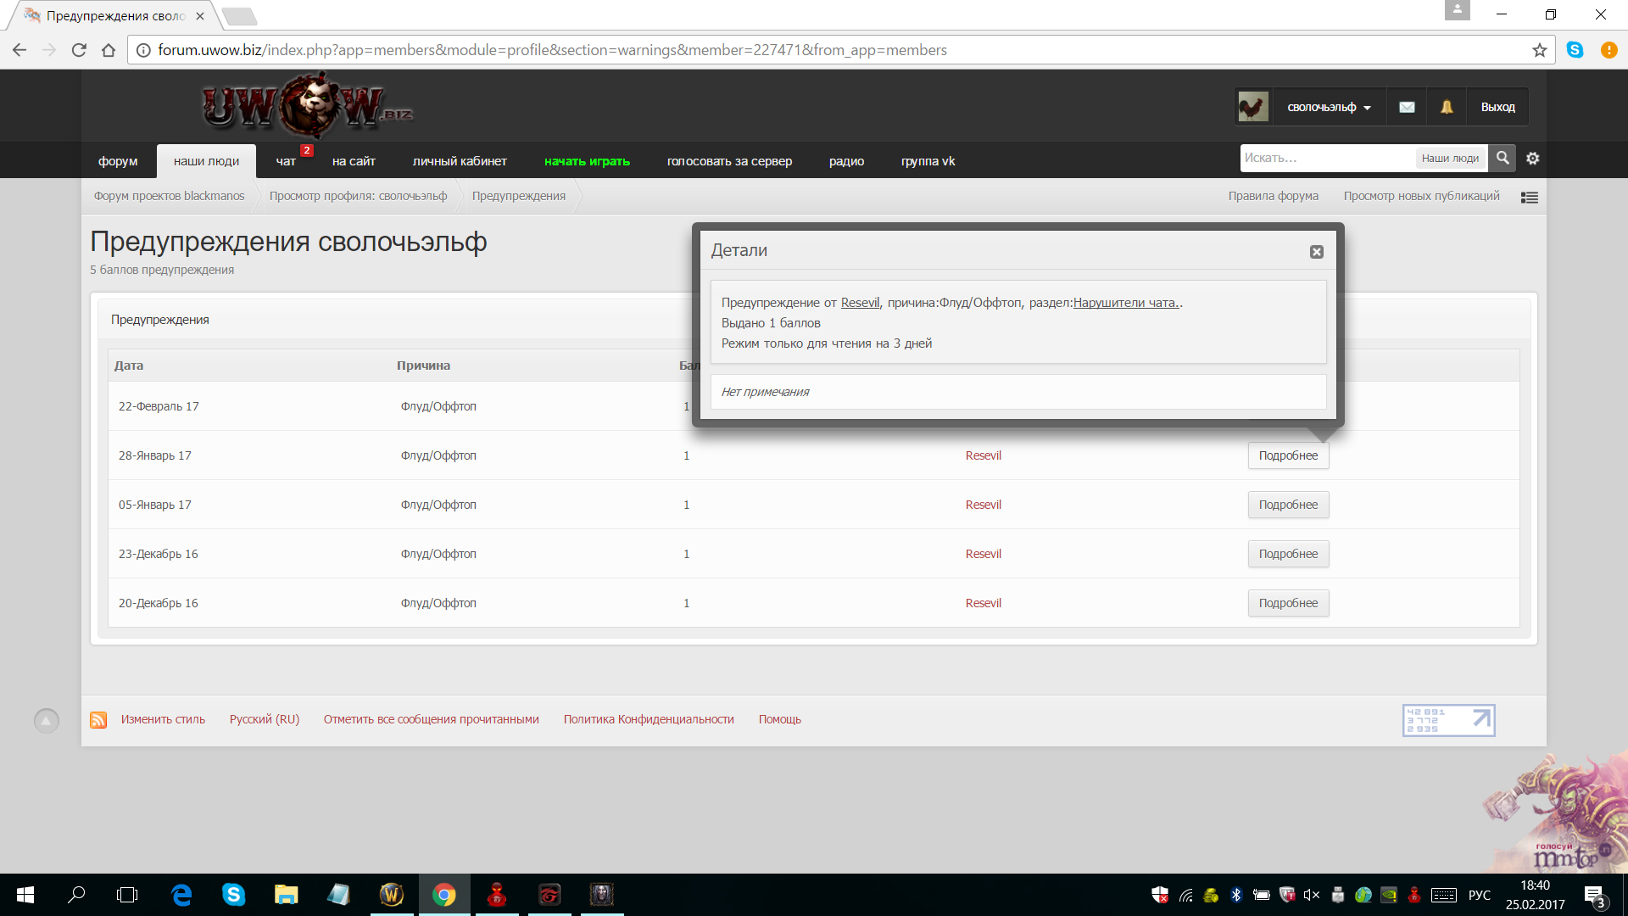Viewport: 1628px width, 916px height.
Task: Click the search magnifier button
Action: 1503,158
